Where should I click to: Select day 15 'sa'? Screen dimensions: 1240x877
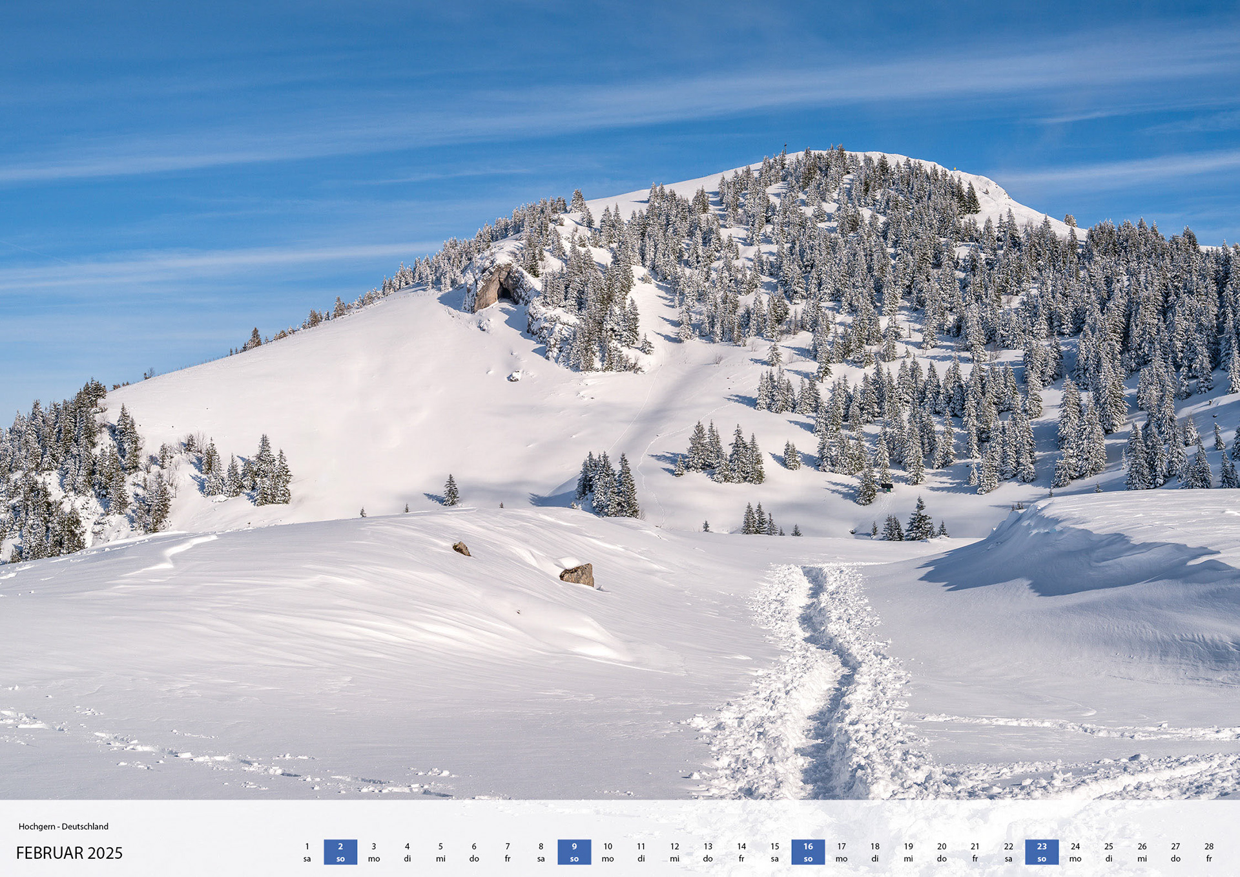point(775,852)
